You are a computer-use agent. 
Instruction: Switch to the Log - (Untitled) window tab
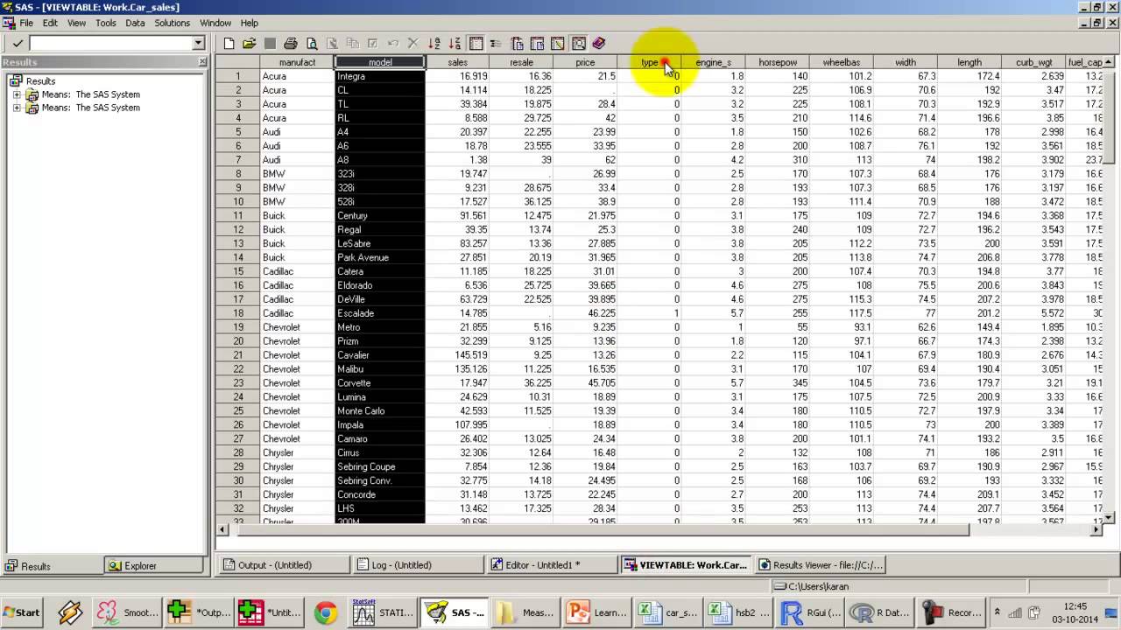tap(417, 565)
